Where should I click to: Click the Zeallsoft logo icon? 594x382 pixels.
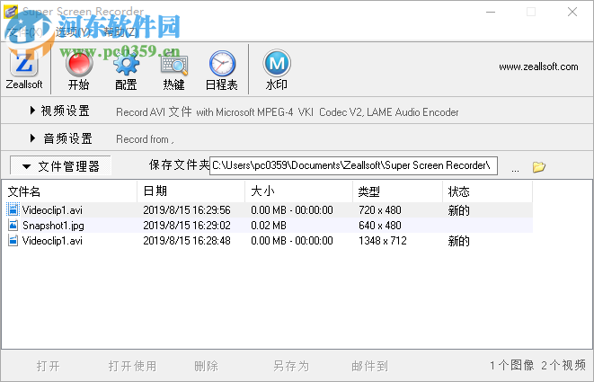(24, 63)
